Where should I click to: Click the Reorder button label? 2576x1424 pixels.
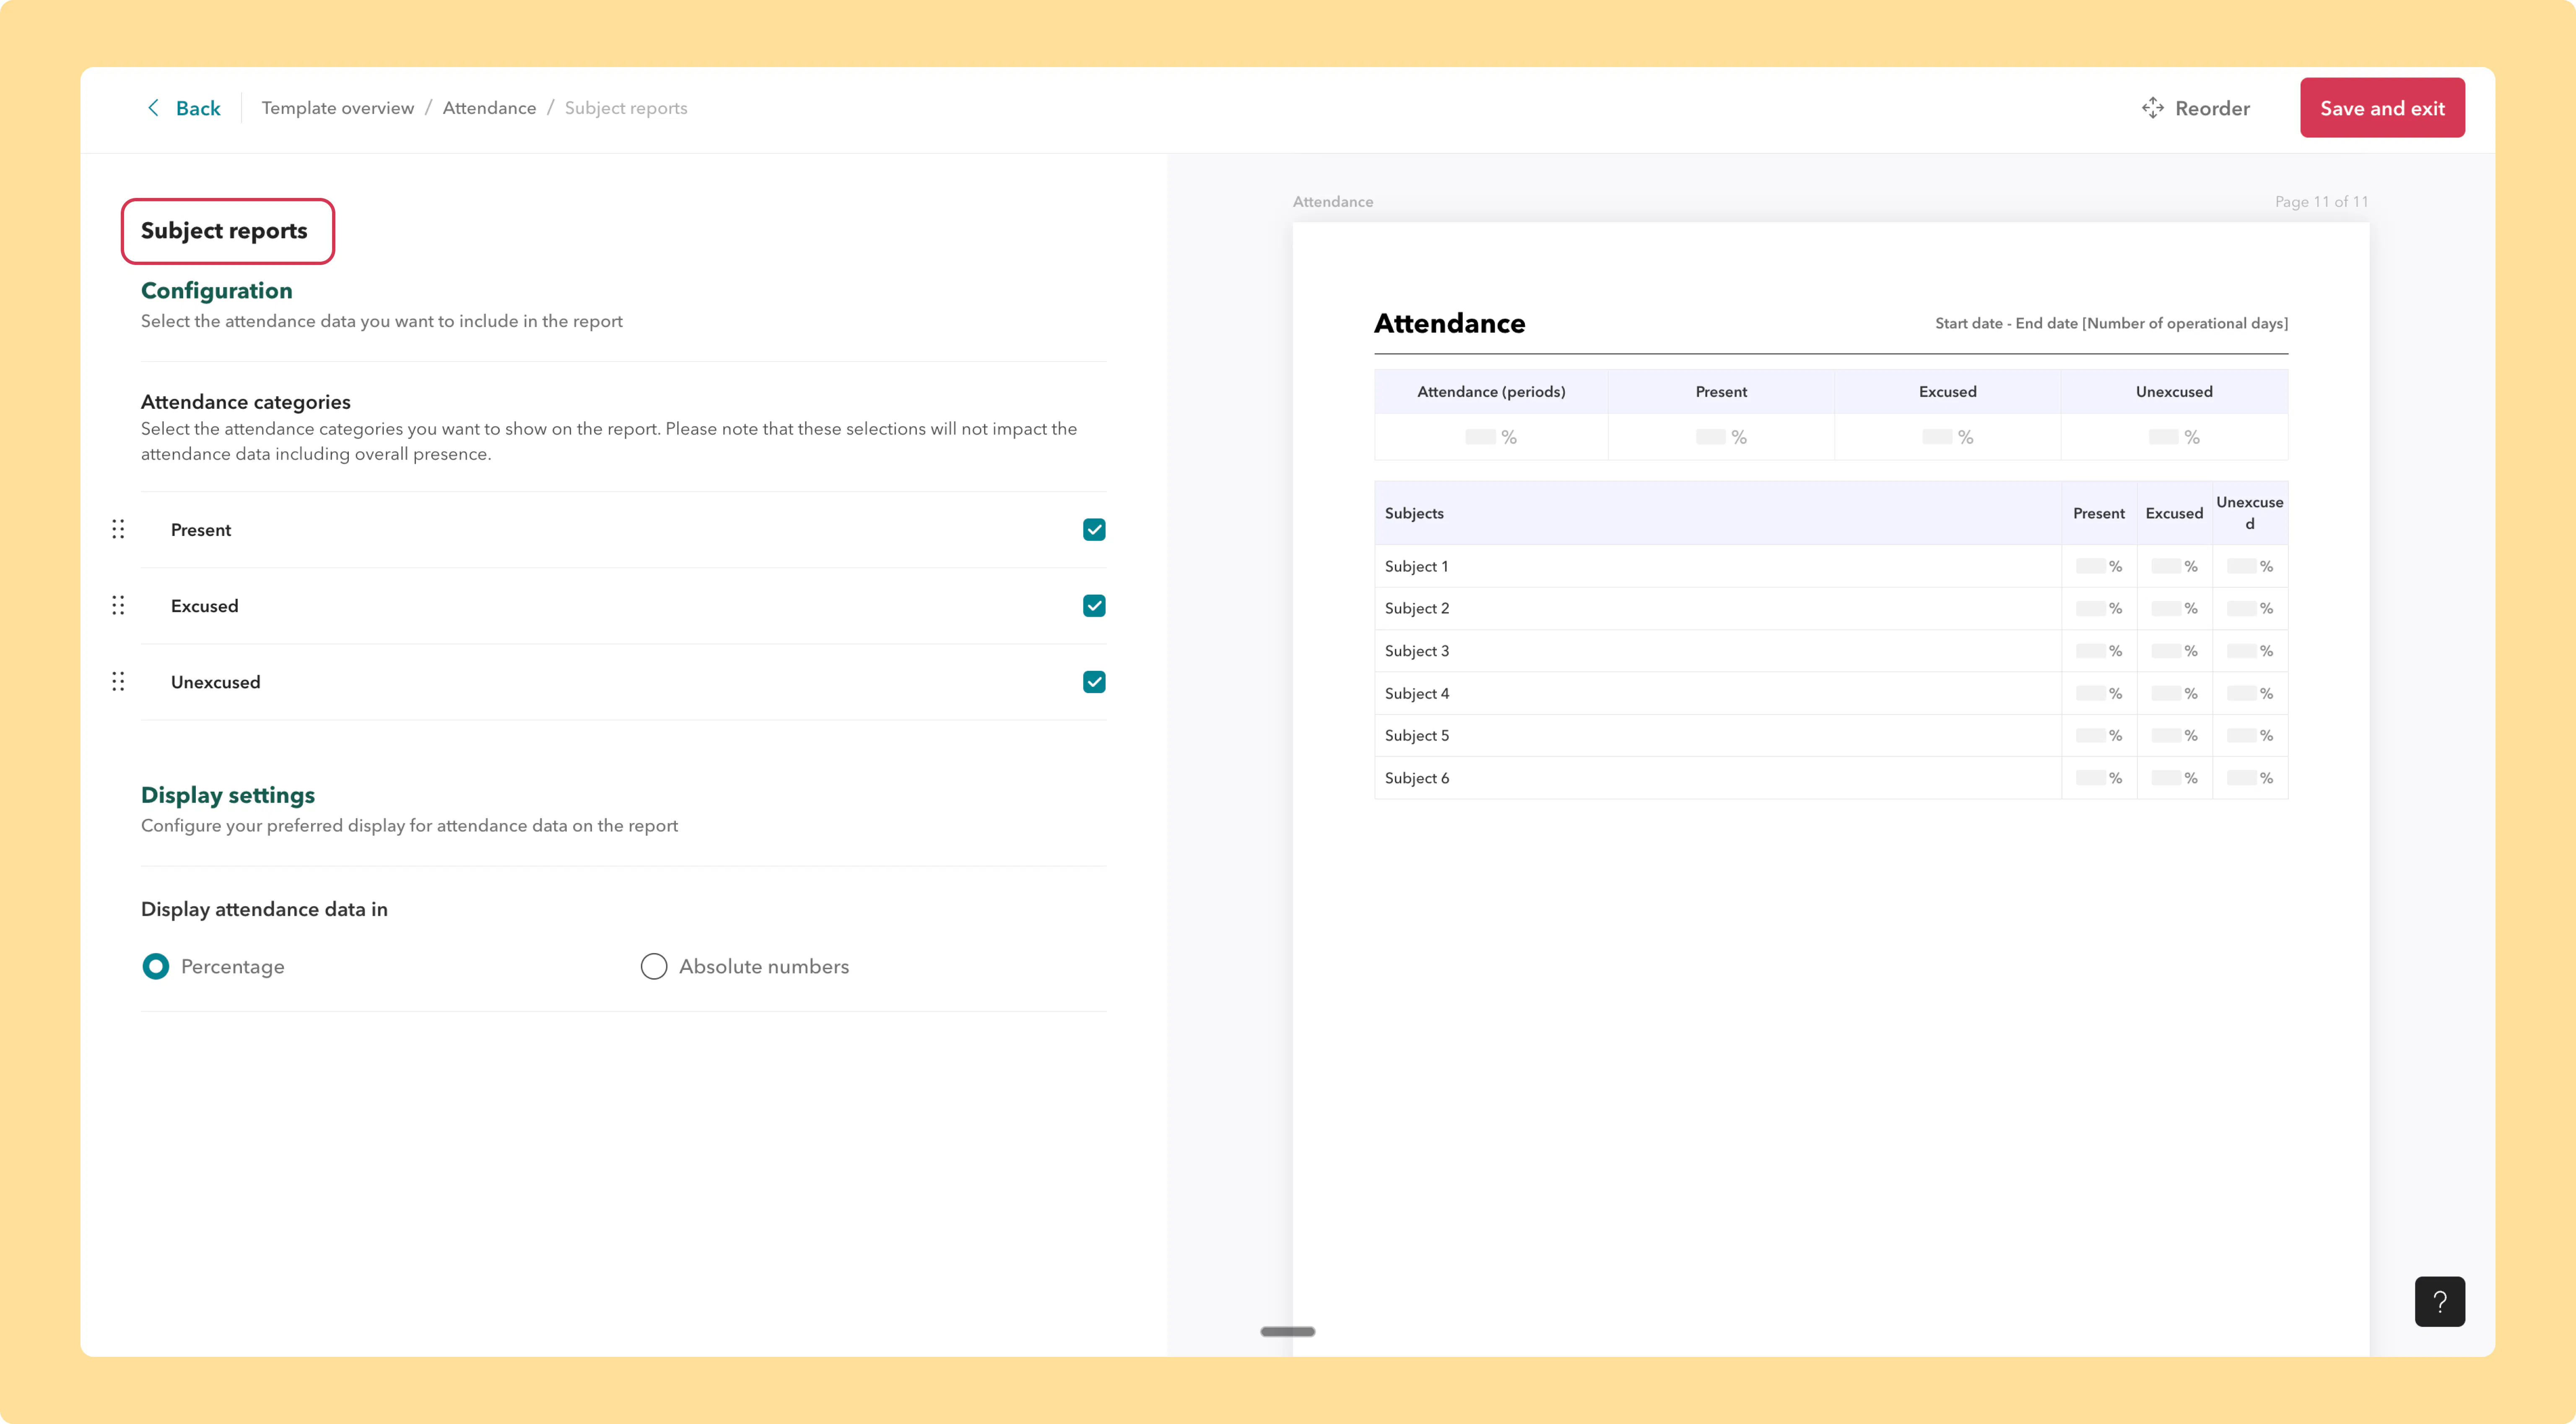point(2212,108)
